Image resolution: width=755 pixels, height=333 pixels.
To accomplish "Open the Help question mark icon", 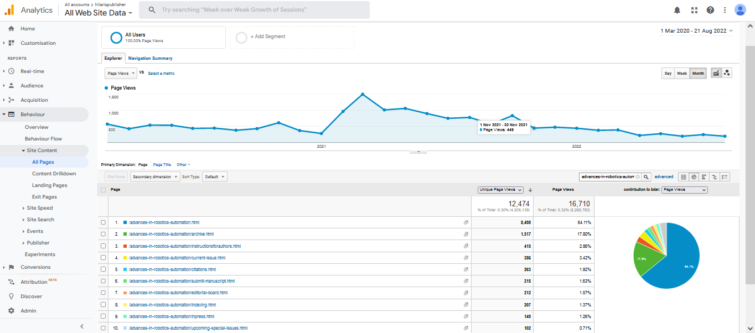I will (710, 10).
